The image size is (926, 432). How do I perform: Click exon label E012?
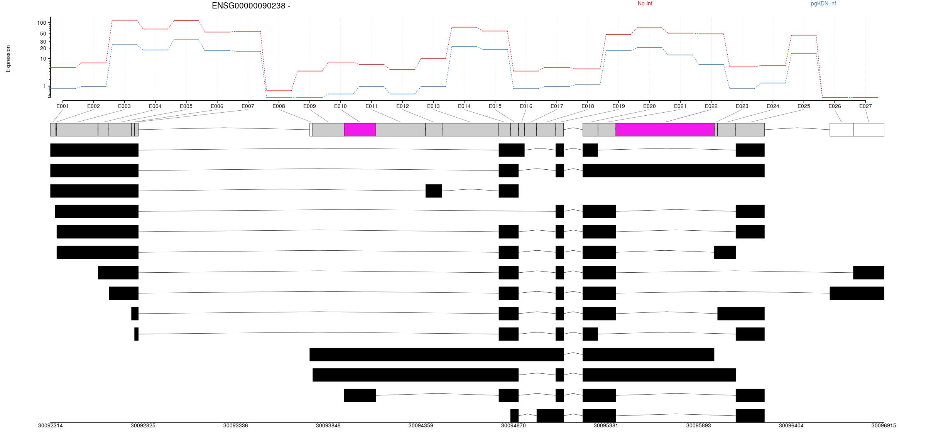[402, 106]
